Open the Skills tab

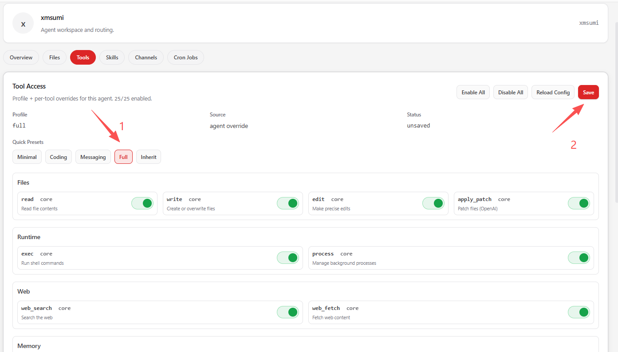(112, 58)
